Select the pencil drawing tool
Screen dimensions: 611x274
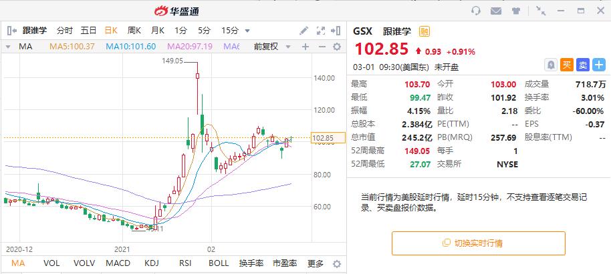point(304,30)
